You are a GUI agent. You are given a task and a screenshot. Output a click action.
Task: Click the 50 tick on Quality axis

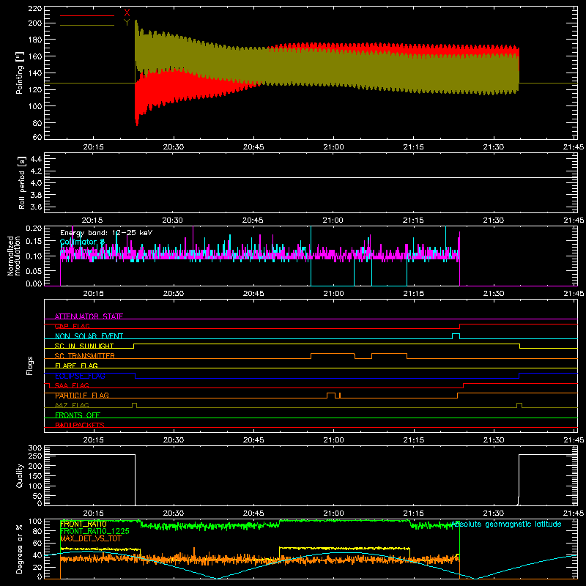(37, 496)
